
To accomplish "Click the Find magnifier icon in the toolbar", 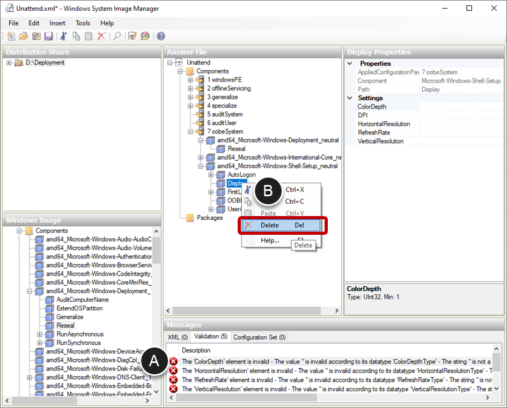I will pyautogui.click(x=116, y=36).
